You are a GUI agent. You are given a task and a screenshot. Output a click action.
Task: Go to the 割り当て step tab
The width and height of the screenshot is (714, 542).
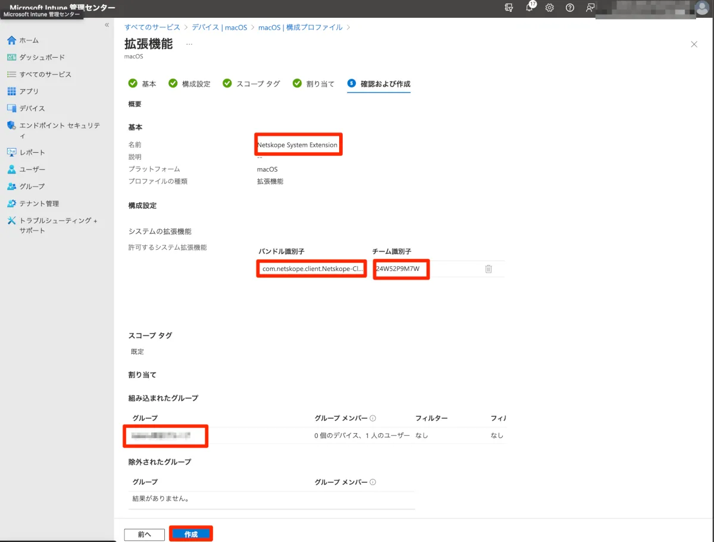(314, 84)
